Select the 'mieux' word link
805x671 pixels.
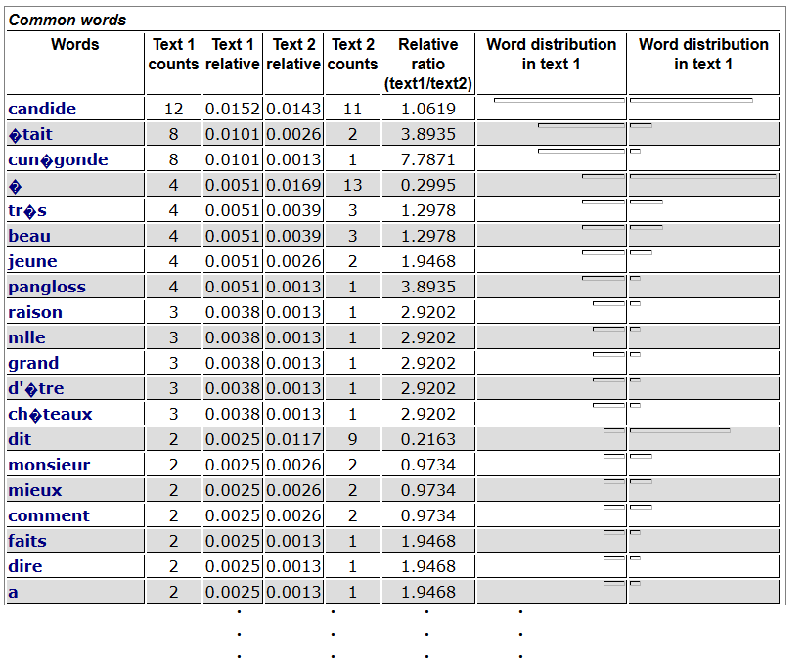click(x=35, y=490)
